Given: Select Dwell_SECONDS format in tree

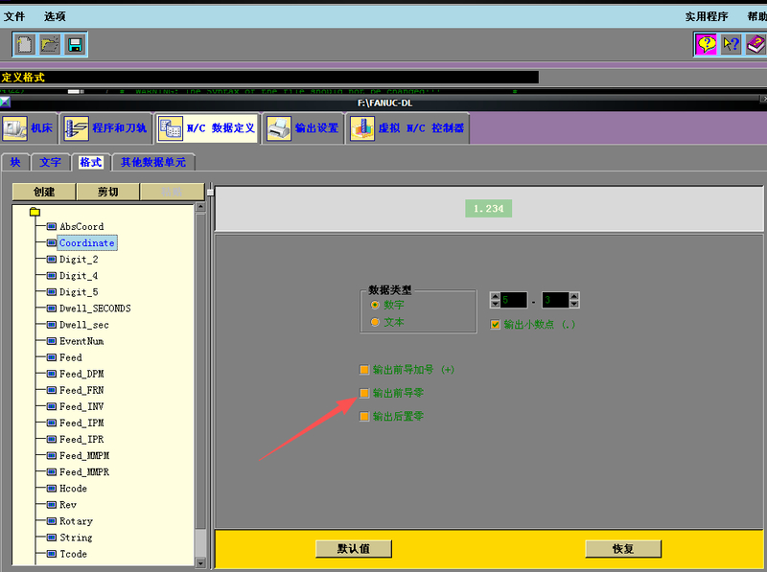Looking at the screenshot, I should (x=95, y=309).
